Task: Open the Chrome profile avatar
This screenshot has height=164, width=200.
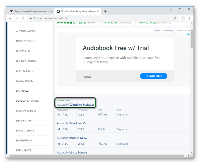Action: tap(183, 18)
